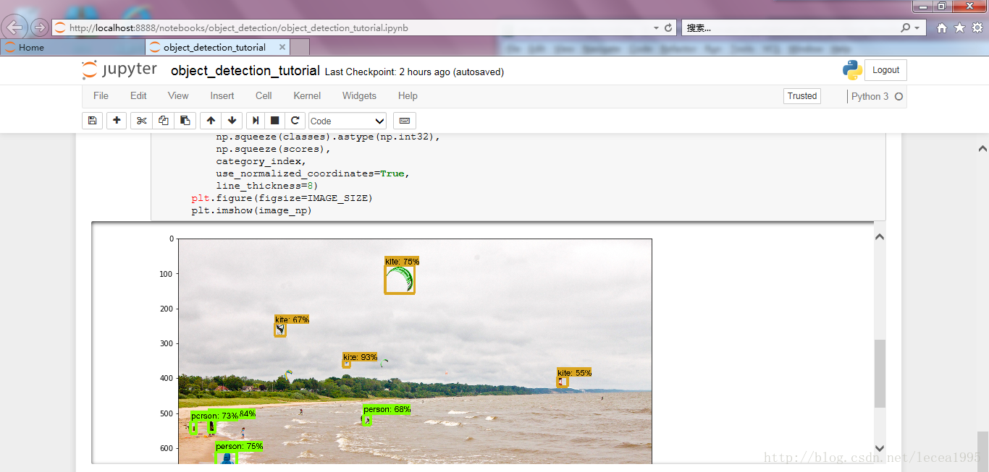Image resolution: width=989 pixels, height=472 pixels.
Task: Open the browser home icon
Action: [x=942, y=27]
